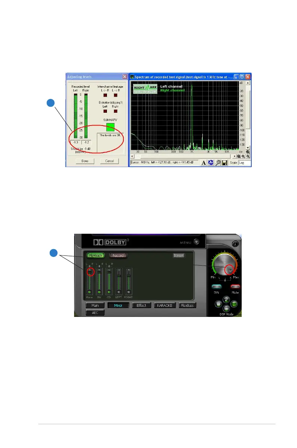Viewport: 297px width, 448px height.
Task: Click the CD volume fader
Action: click(109, 272)
